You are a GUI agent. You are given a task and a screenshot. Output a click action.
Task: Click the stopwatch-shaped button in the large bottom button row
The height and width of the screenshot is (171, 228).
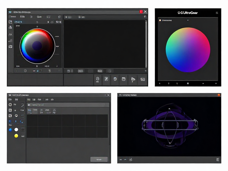click(98, 79)
